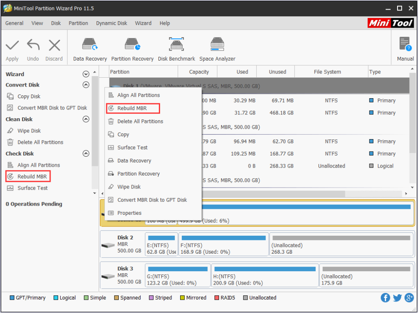418x313 pixels.
Task: Collapse the Check Disk section
Action: pos(86,153)
